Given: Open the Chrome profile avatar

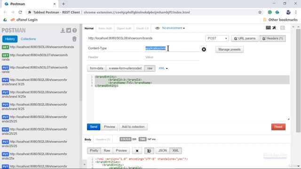Looking at the screenshot, I should 288,12.
